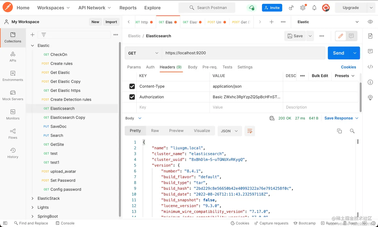Screen dimensions: 378x227
Task: Open the notifications bell
Action: coord(314,8)
